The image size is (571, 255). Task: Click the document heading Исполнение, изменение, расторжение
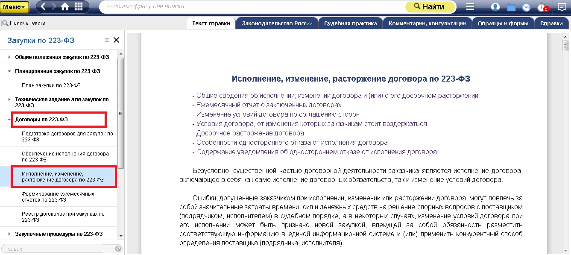click(351, 79)
